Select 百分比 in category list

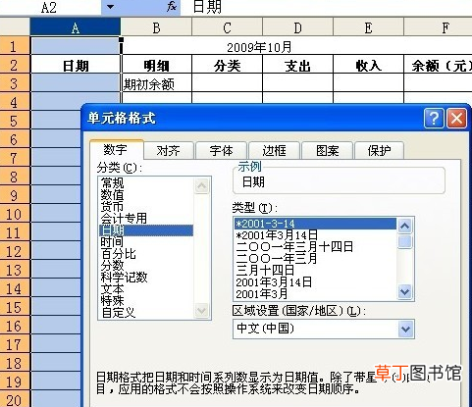coord(146,254)
